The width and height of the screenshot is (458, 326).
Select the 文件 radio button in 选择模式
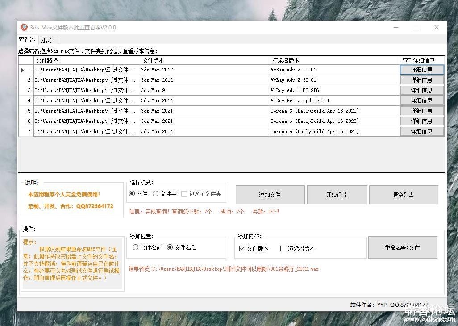(138, 194)
